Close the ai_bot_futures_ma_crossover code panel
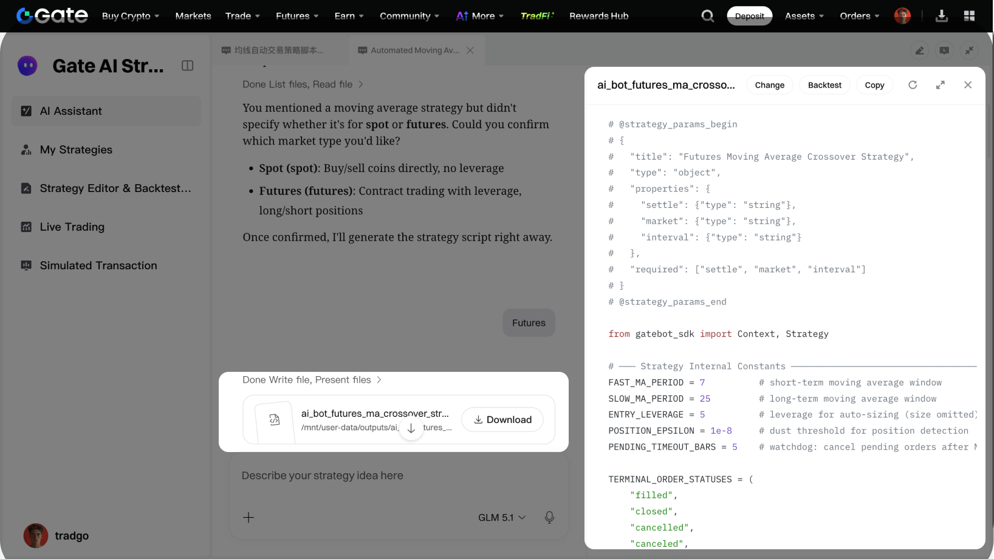The height and width of the screenshot is (559, 994). click(968, 85)
